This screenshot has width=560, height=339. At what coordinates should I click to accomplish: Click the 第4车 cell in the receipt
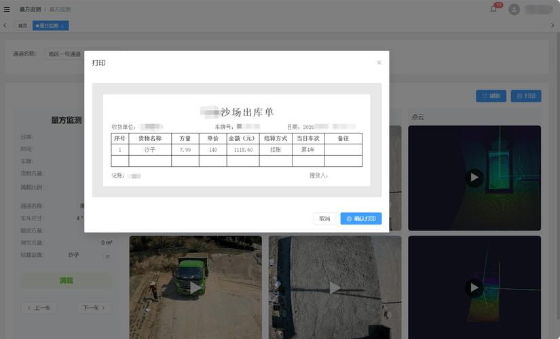pyautogui.click(x=308, y=150)
